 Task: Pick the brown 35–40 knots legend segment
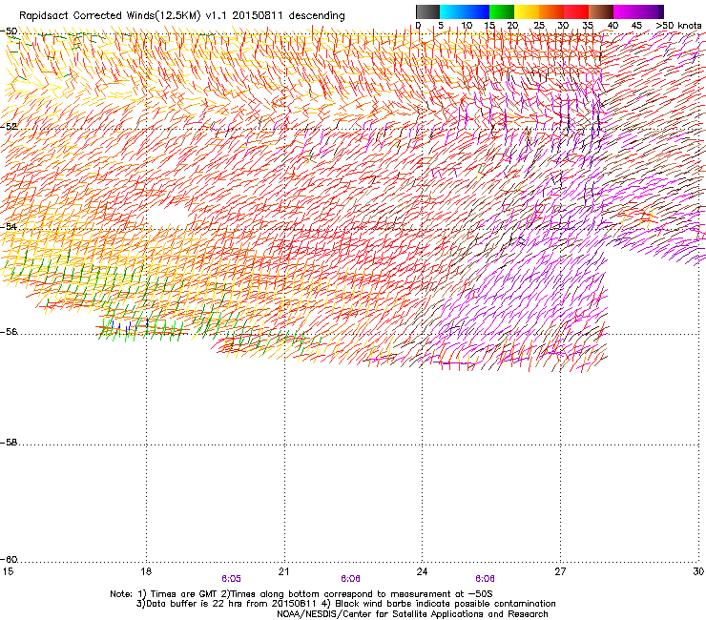coord(601,11)
